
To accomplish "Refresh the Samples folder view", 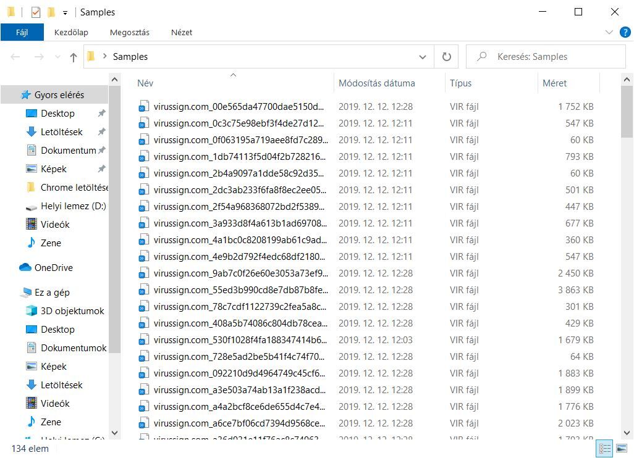I will tap(446, 57).
